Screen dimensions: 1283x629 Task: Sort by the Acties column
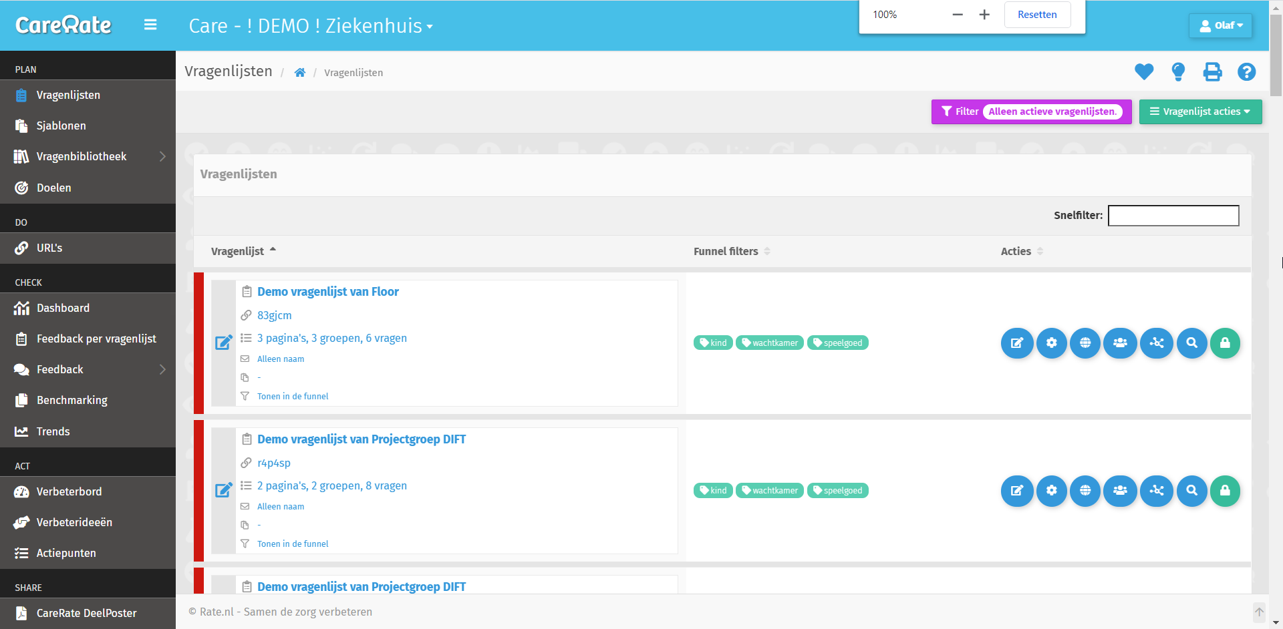click(1022, 251)
